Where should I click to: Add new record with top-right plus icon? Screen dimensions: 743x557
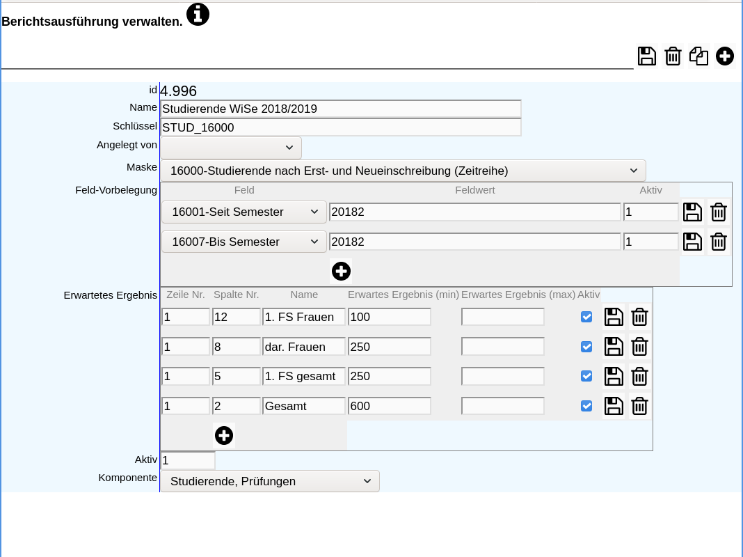pos(725,56)
